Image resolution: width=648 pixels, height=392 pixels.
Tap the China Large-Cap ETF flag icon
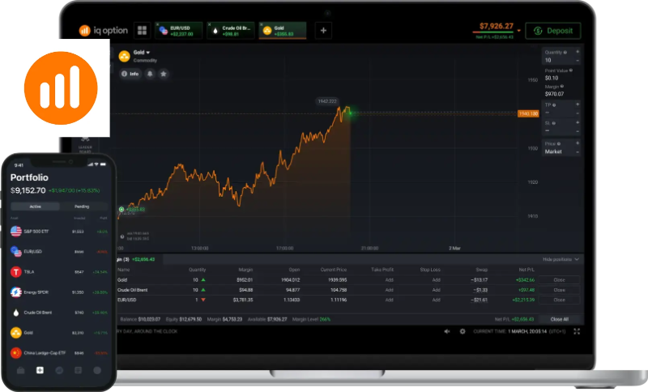pyautogui.click(x=16, y=353)
